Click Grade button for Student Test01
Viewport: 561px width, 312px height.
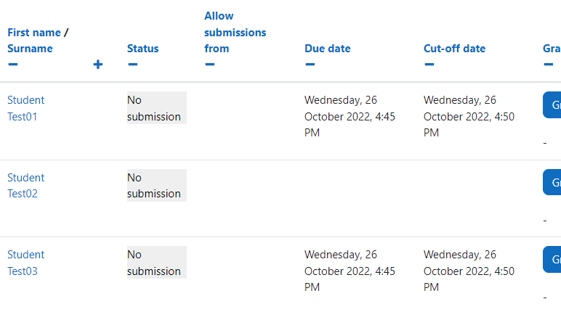pyautogui.click(x=552, y=105)
